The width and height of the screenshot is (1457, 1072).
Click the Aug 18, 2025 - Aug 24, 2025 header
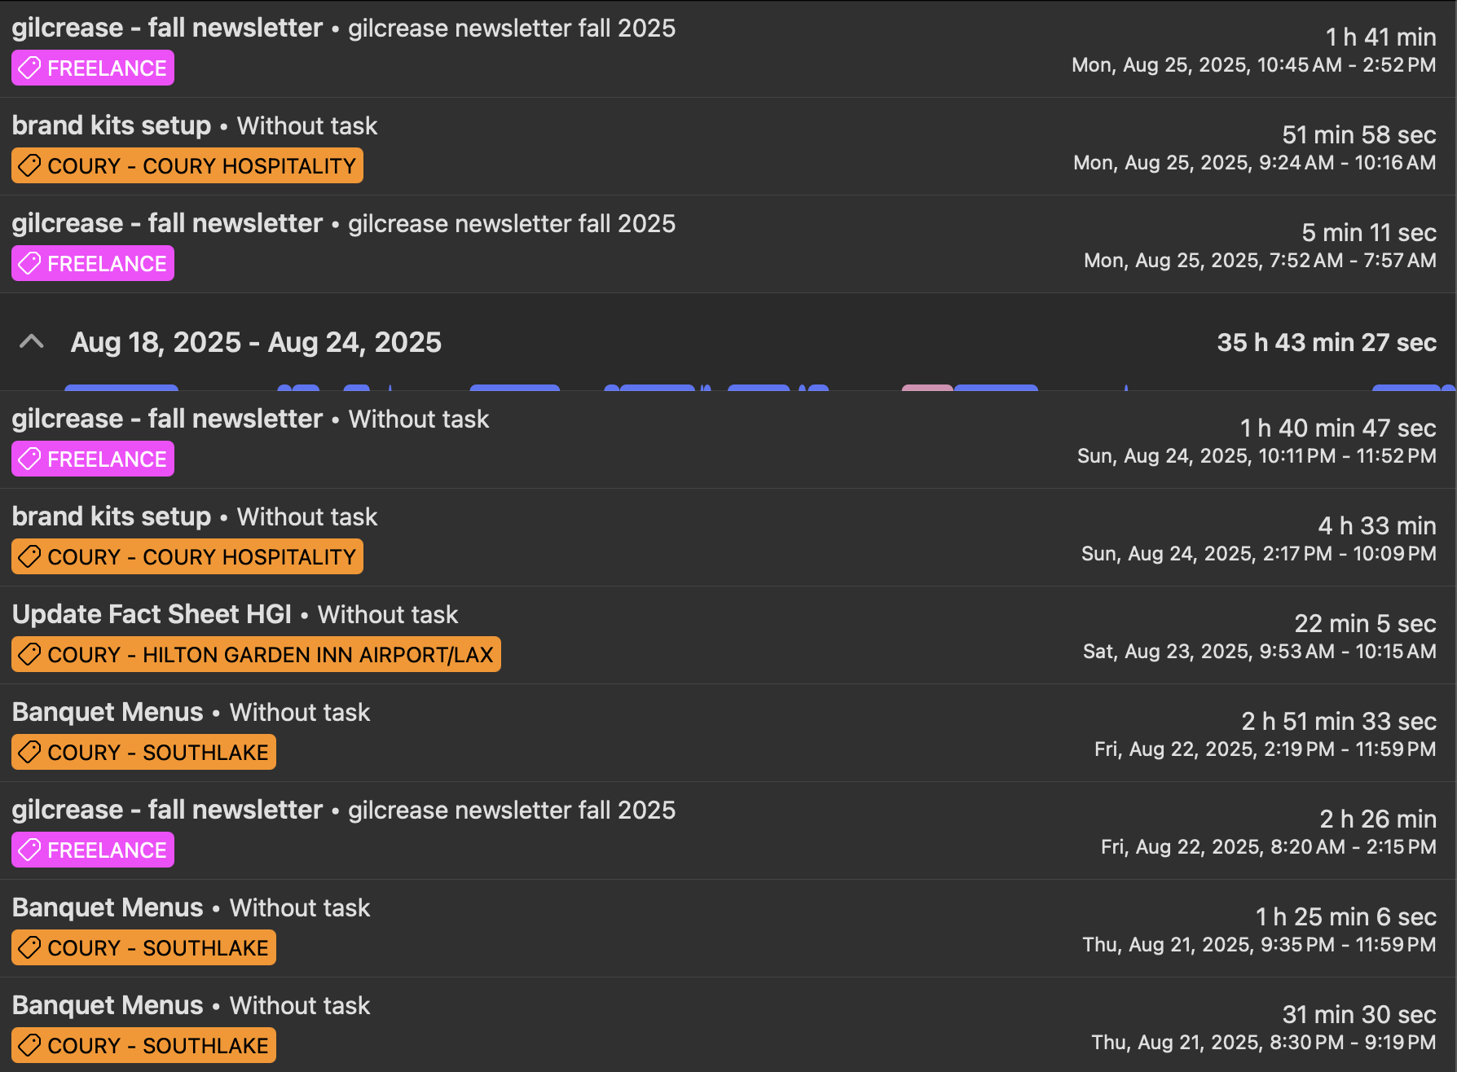(x=256, y=342)
